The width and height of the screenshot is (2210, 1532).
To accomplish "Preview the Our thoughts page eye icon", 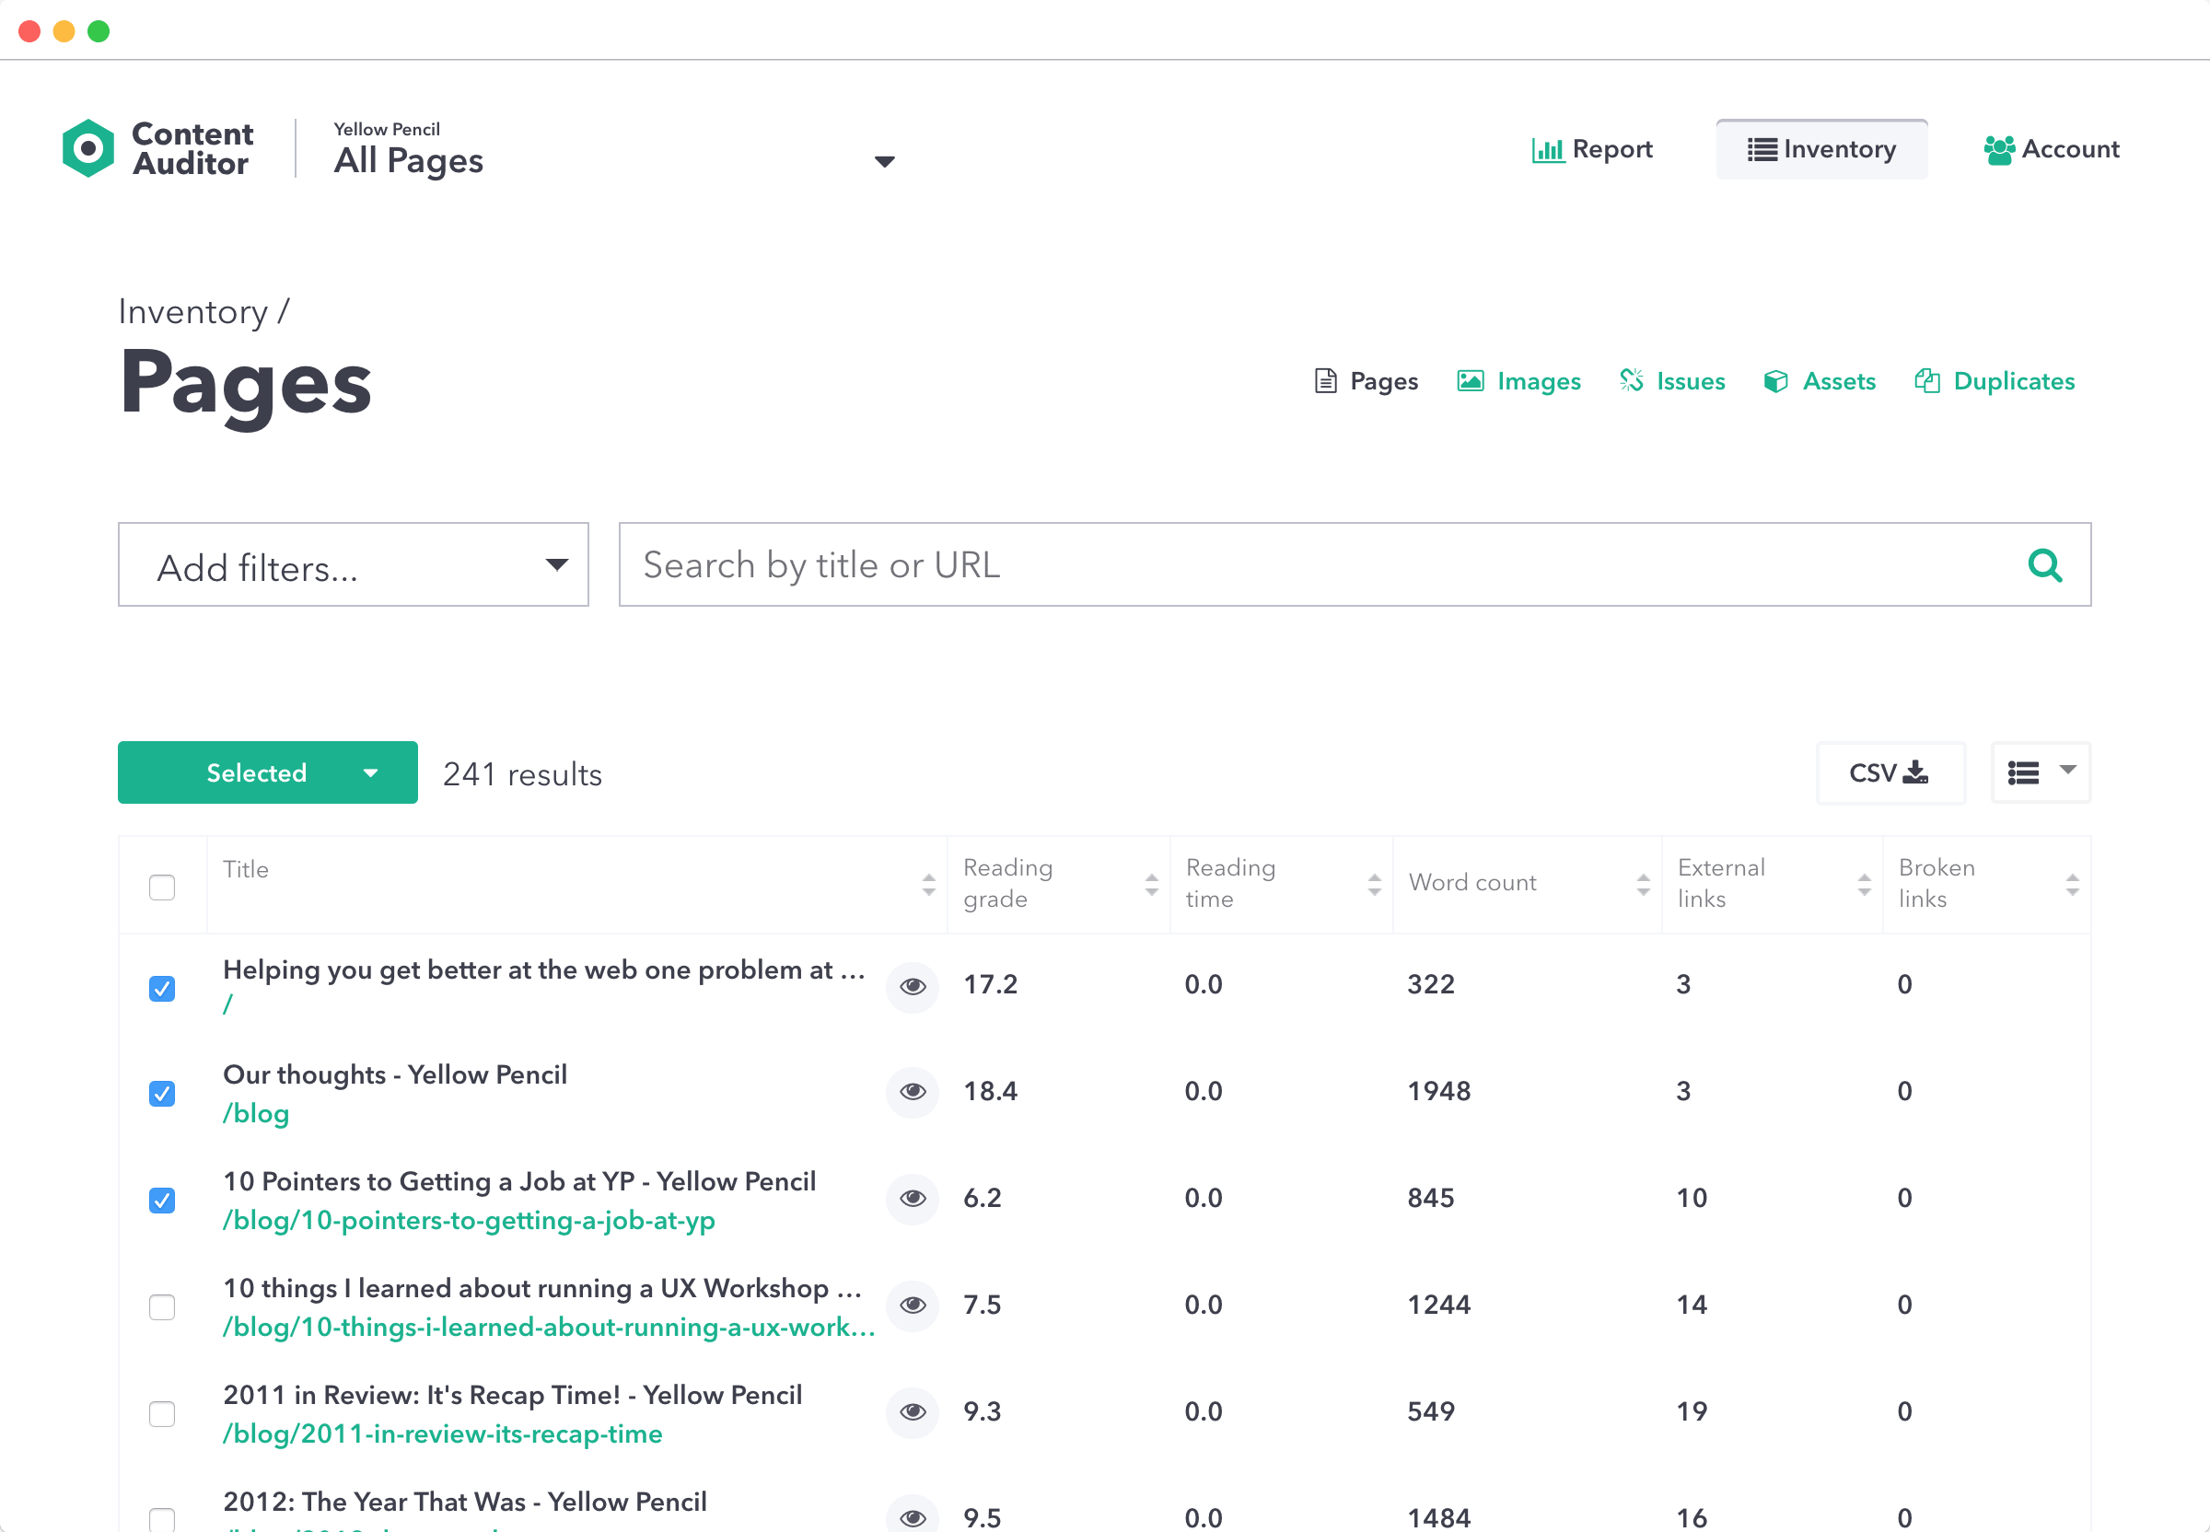I will [x=912, y=1092].
